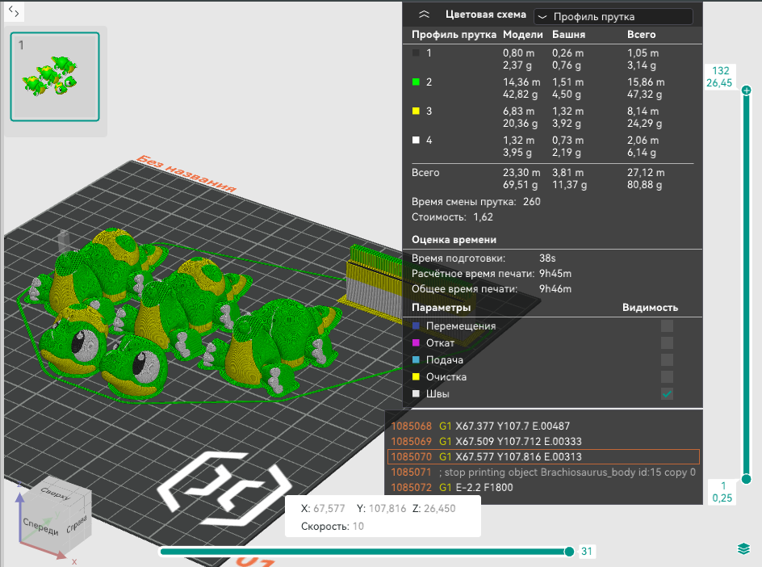Enable Подача visibility checkbox
The width and height of the screenshot is (762, 567).
[x=667, y=360]
